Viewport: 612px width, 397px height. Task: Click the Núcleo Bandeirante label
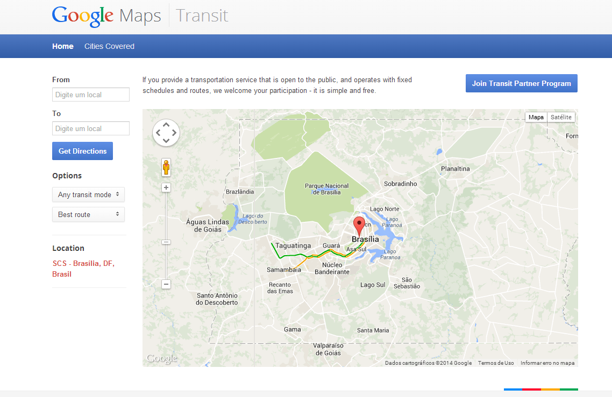(x=332, y=268)
